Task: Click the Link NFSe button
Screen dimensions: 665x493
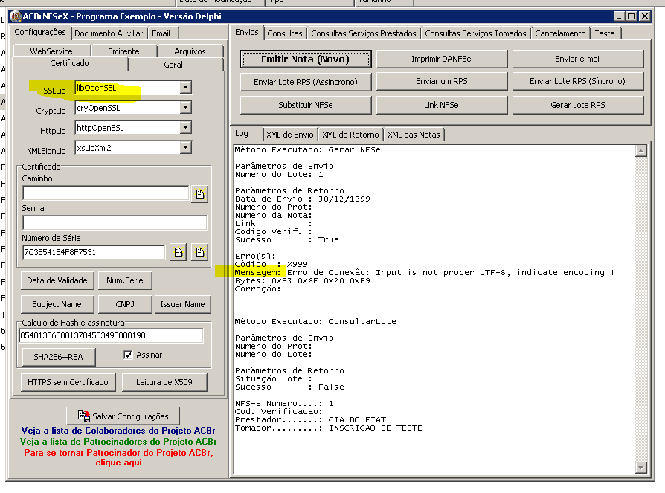Action: click(442, 105)
